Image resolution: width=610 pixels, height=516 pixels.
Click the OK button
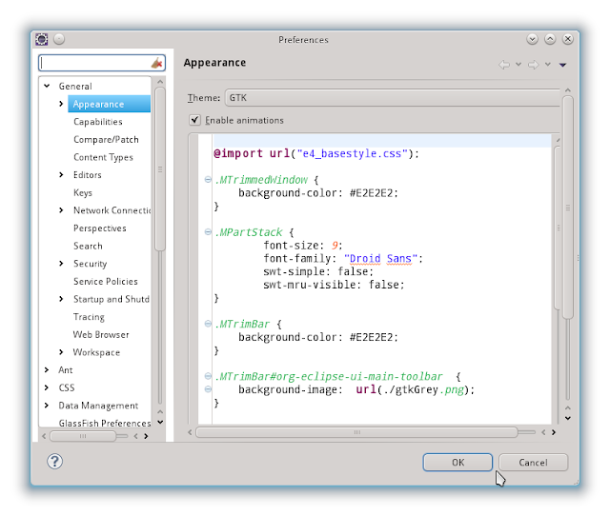click(457, 463)
